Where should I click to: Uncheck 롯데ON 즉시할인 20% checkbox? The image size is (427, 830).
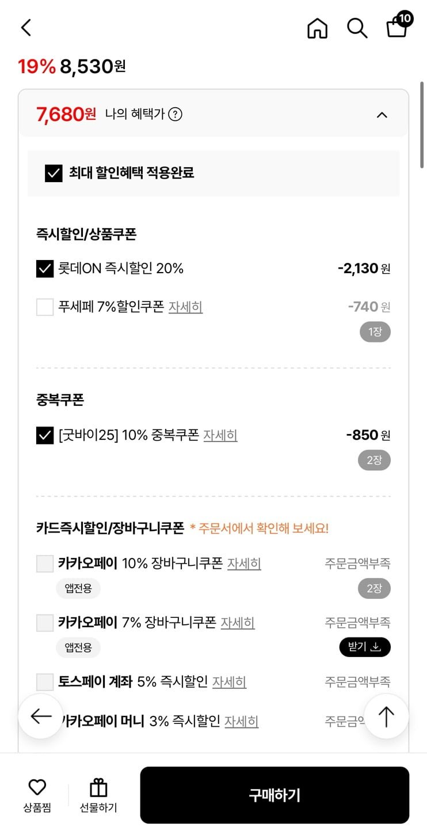pyautogui.click(x=45, y=269)
